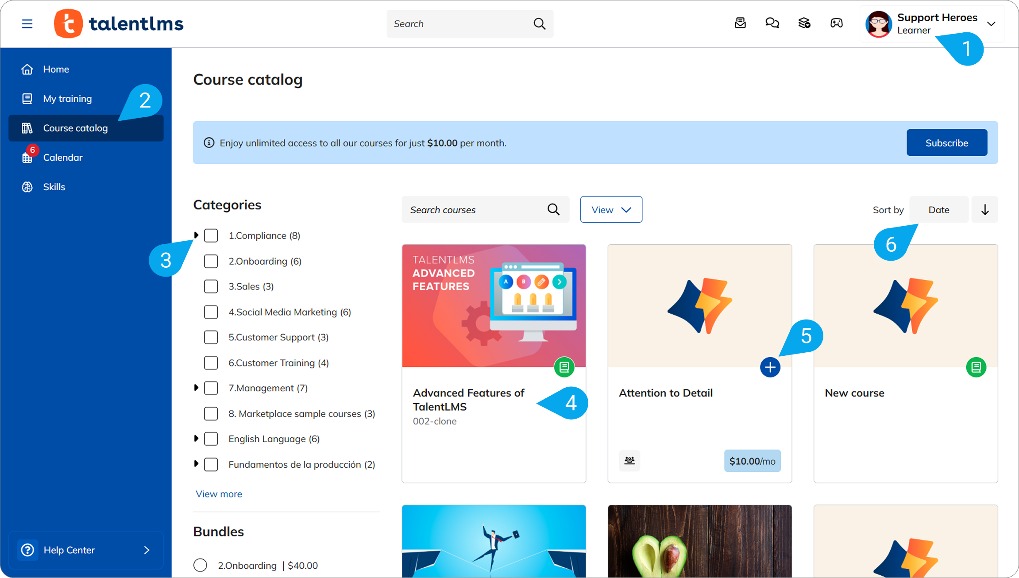This screenshot has height=578, width=1019.
Task: Open the hamburger menu icon
Action: (27, 23)
